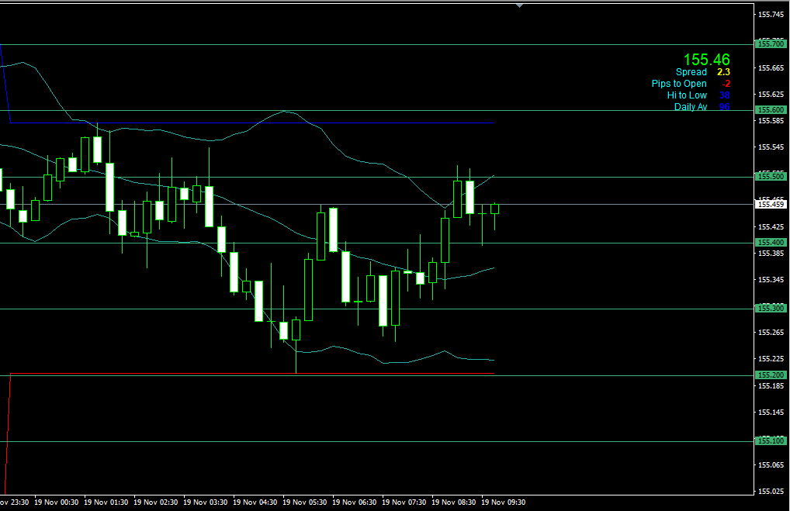The image size is (790, 511).
Task: Click the 155.100 price level label
Action: tap(770, 441)
